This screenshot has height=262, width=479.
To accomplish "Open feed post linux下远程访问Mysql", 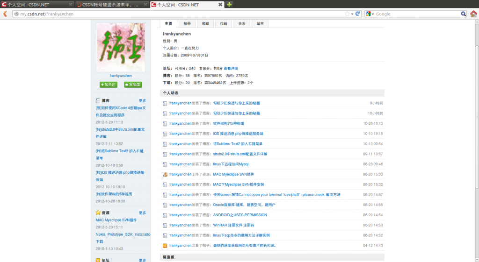I will 231,164.
